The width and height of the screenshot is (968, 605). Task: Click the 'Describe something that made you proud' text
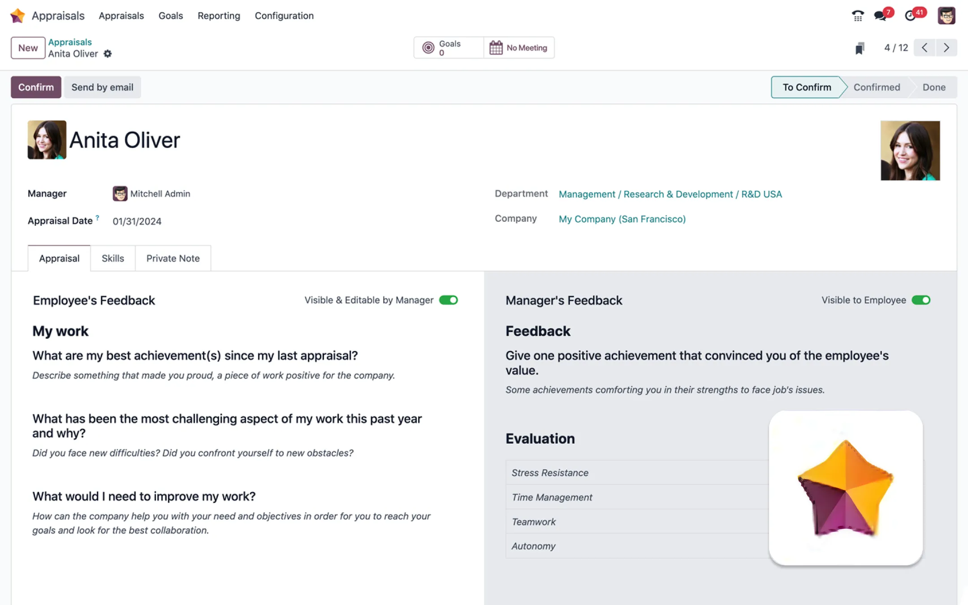tap(213, 376)
